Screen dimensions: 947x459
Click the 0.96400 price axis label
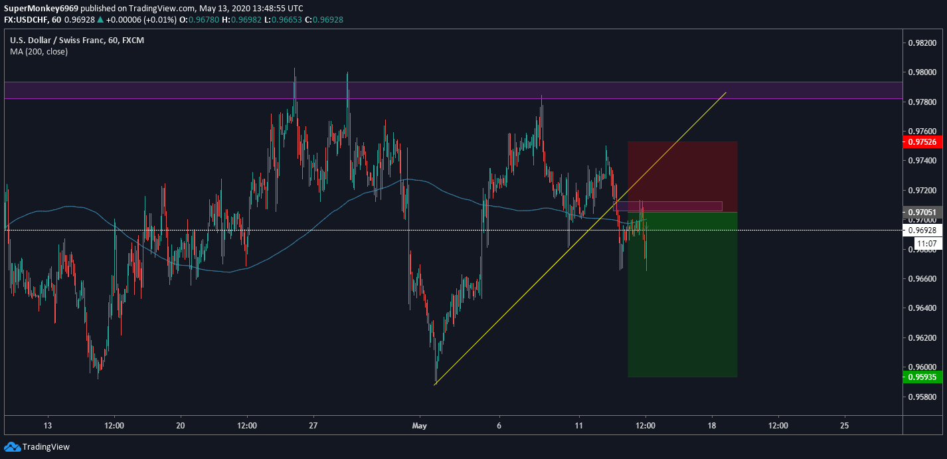tap(922, 308)
